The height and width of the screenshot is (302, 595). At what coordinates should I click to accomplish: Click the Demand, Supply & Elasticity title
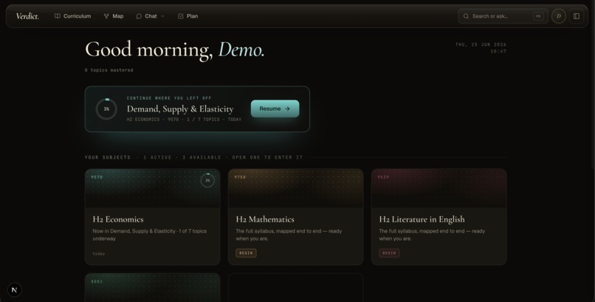pyautogui.click(x=180, y=109)
